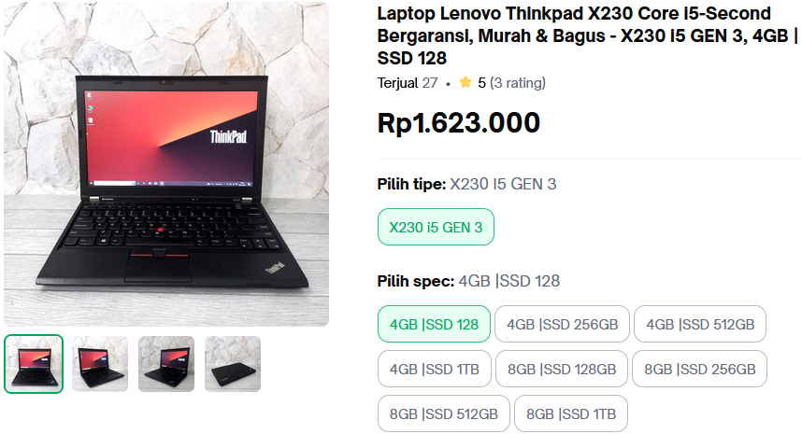Choose the 4GB |SSD 128 spec
This screenshot has height=434, width=802.
(x=434, y=324)
